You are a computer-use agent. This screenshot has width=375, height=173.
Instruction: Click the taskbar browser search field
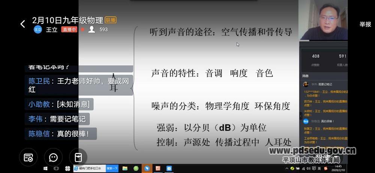(92, 169)
